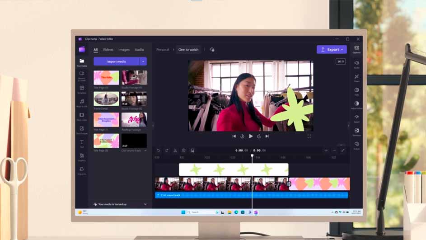Switch to the Audio tab

(x=139, y=49)
